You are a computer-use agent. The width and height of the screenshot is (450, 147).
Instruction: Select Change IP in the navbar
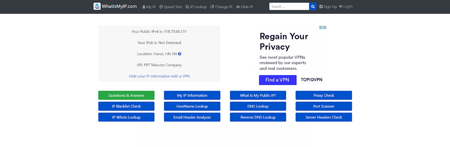click(222, 7)
